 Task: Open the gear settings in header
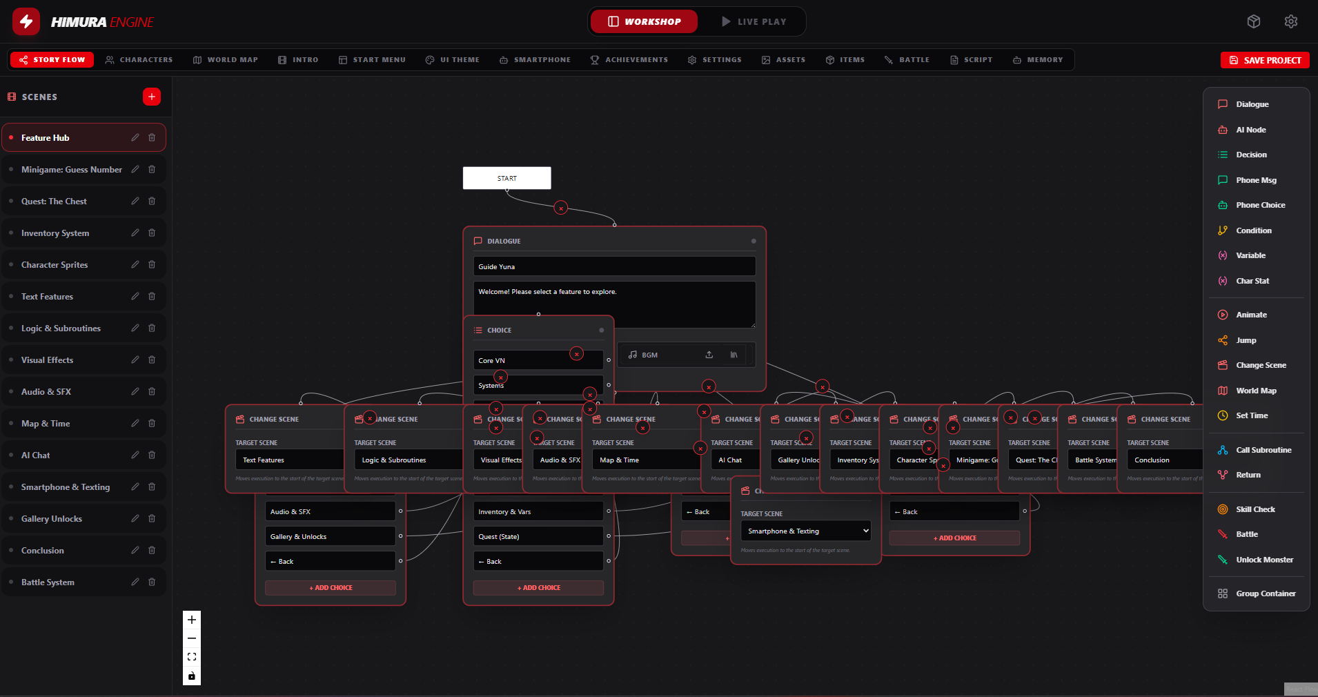pyautogui.click(x=1291, y=21)
